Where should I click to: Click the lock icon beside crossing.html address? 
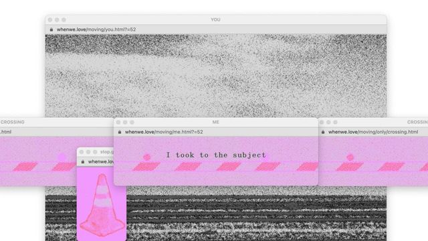[x=323, y=132]
